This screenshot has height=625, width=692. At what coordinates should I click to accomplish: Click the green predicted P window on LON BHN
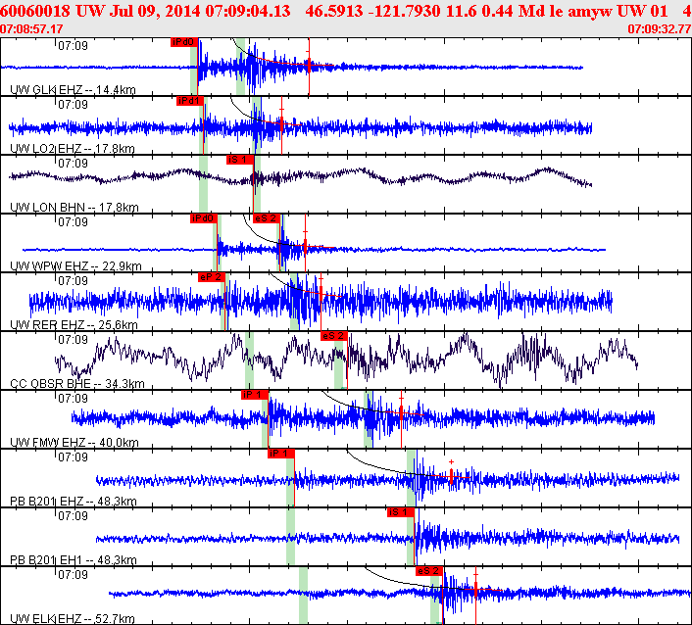click(204, 184)
